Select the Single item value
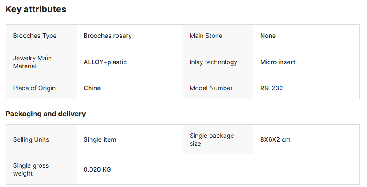 100,139
